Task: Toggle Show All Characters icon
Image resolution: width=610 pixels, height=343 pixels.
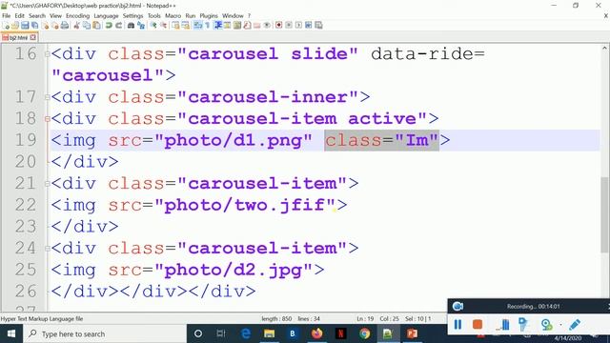Action: click(208, 26)
